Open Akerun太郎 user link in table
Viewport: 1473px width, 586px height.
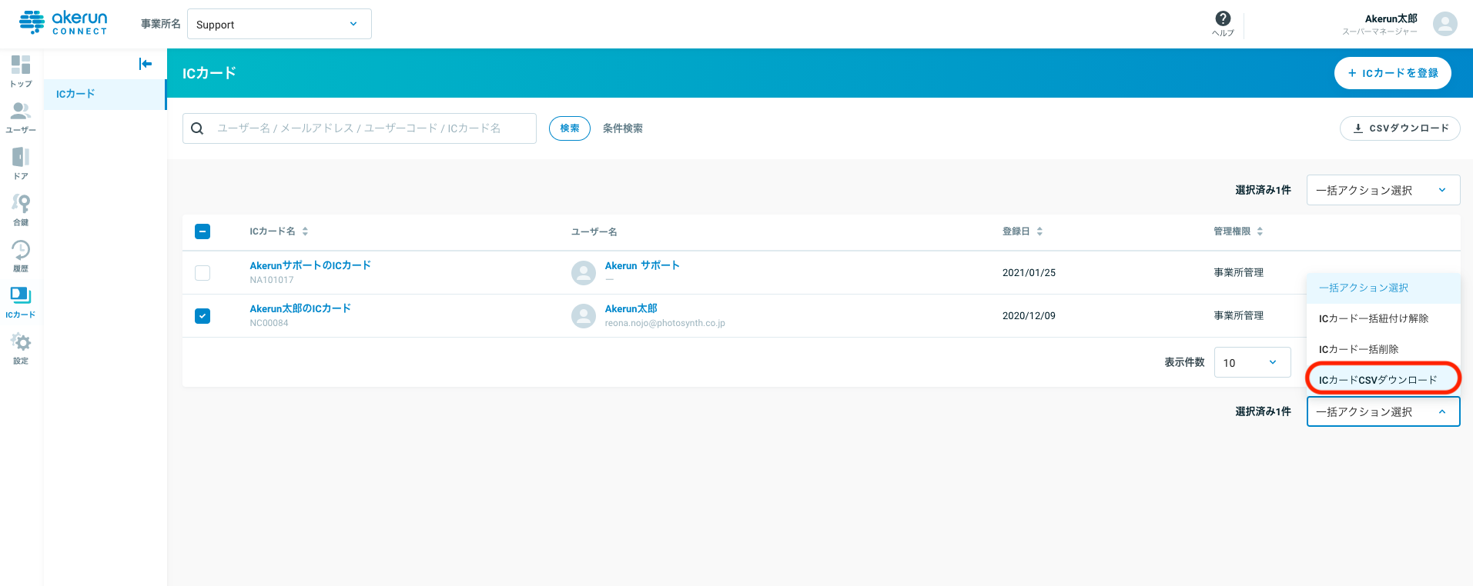click(x=631, y=308)
